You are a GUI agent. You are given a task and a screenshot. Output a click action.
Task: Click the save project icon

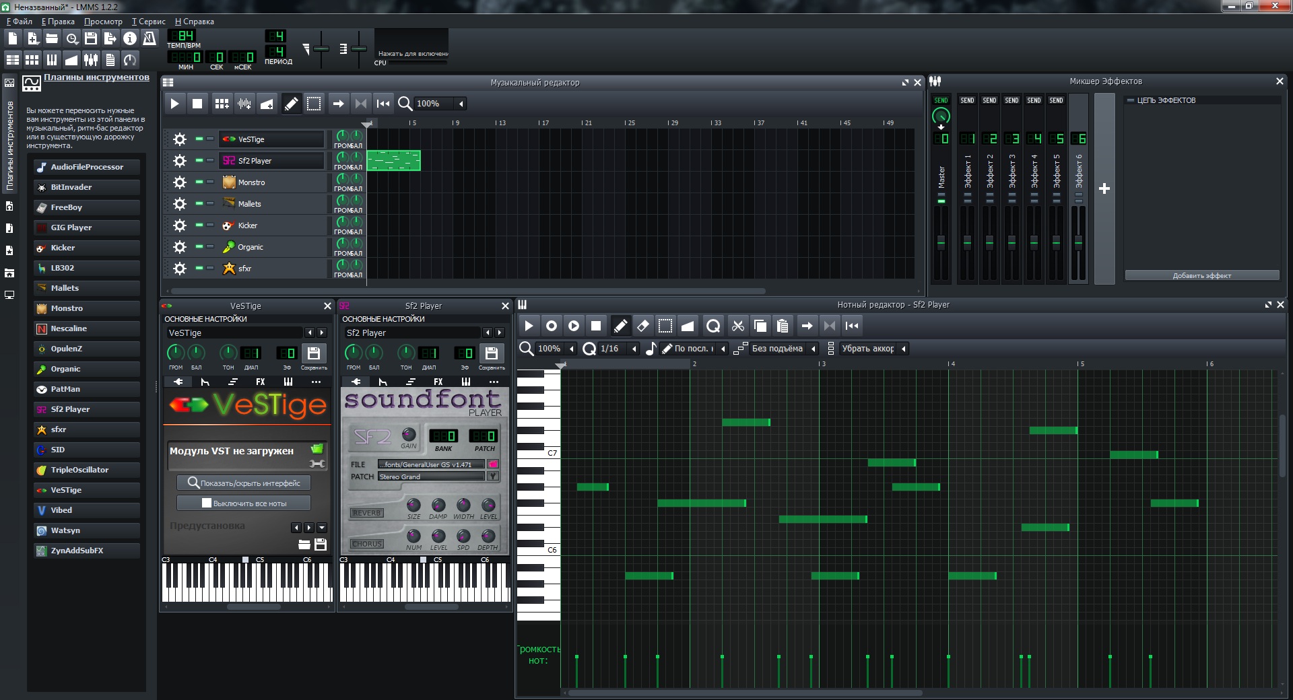point(91,38)
